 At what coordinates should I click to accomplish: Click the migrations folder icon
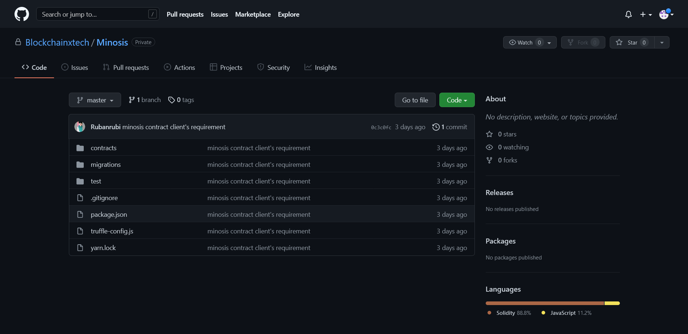tap(80, 165)
